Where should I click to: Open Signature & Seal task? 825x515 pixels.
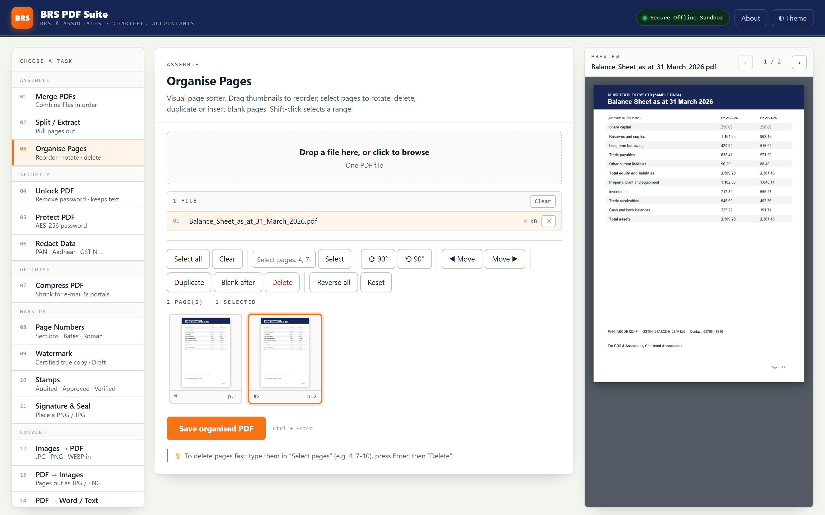pos(78,410)
